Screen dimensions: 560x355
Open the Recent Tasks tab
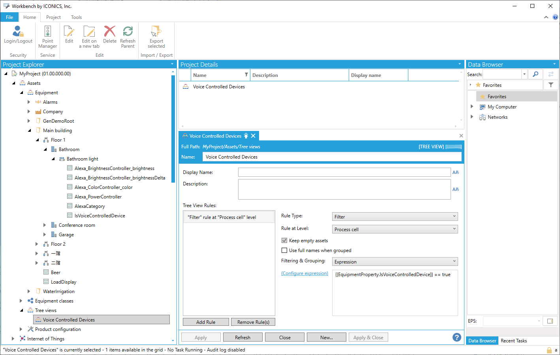tap(513, 341)
